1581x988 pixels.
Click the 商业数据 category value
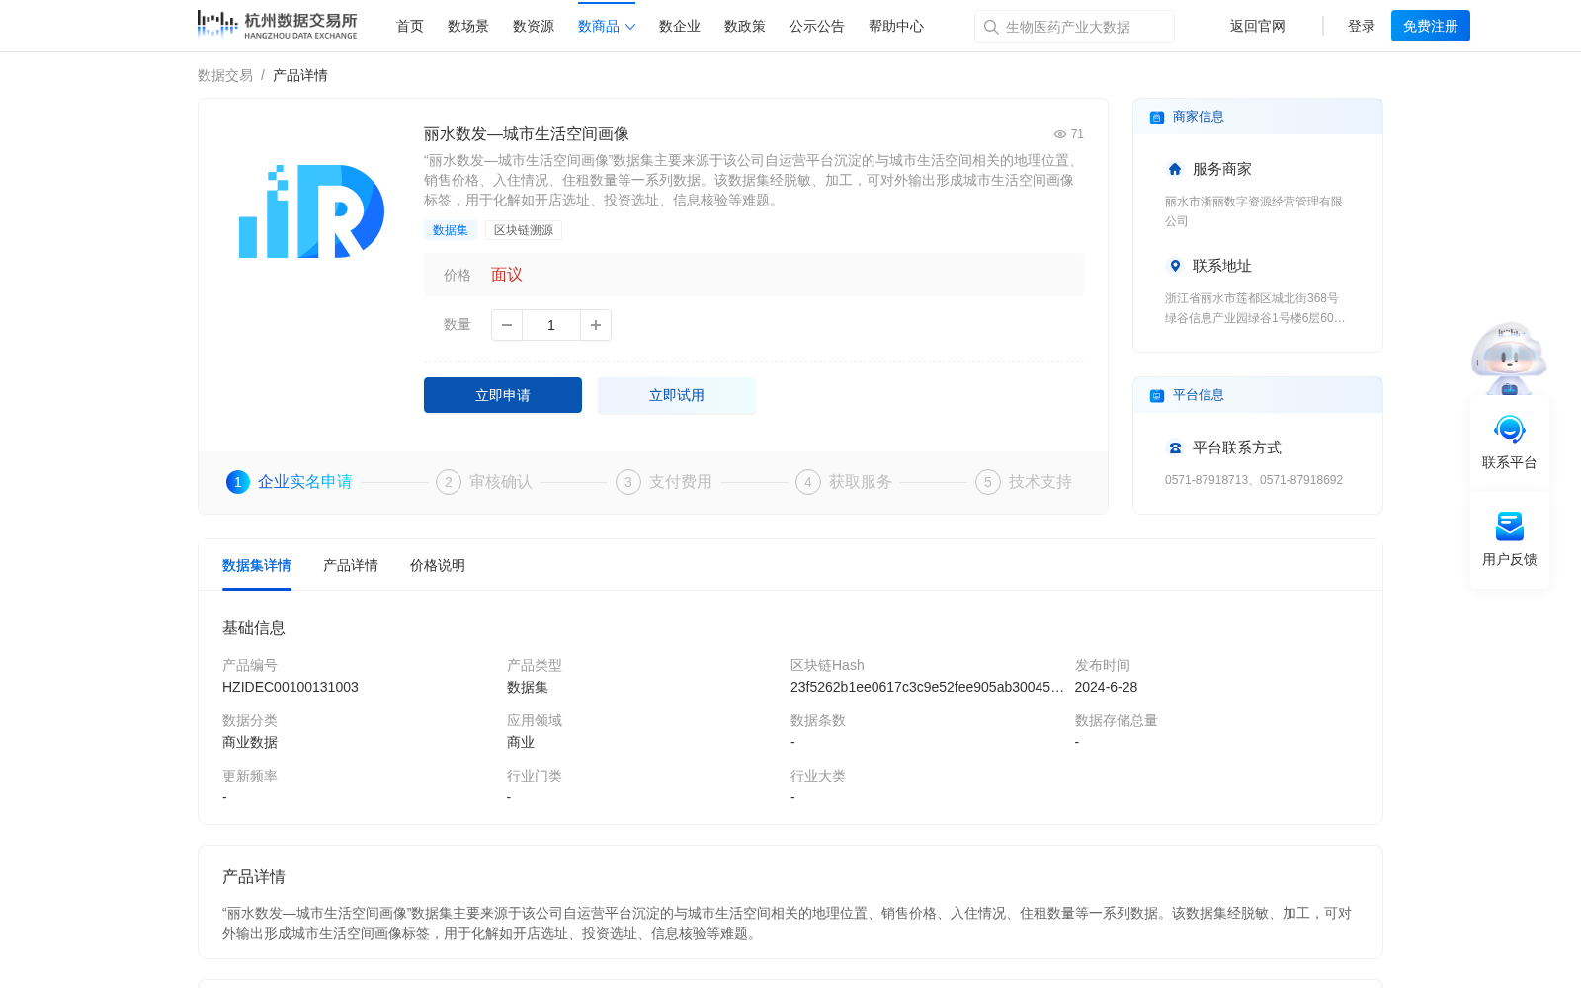pos(250,742)
